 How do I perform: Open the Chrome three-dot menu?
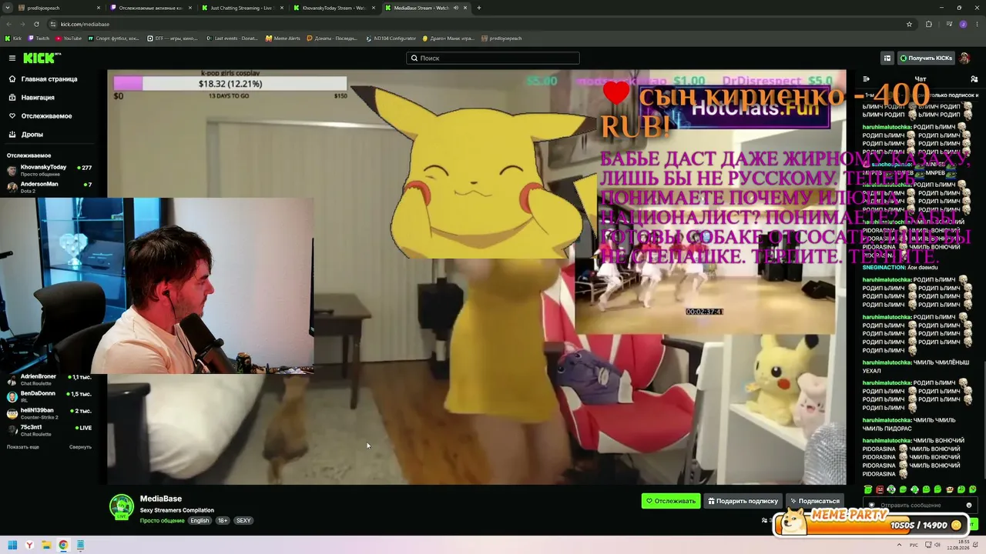click(977, 24)
